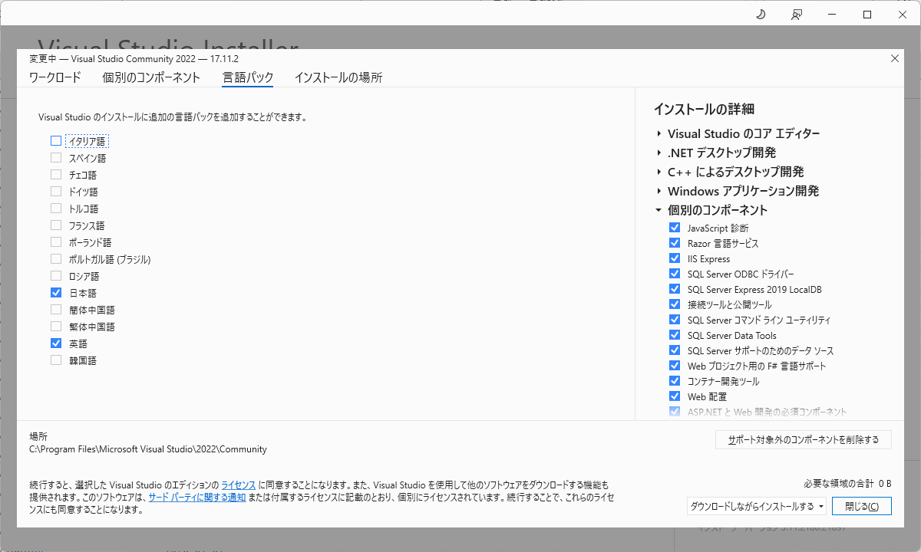Open the ライセンス link
The width and height of the screenshot is (921, 552).
[239, 485]
